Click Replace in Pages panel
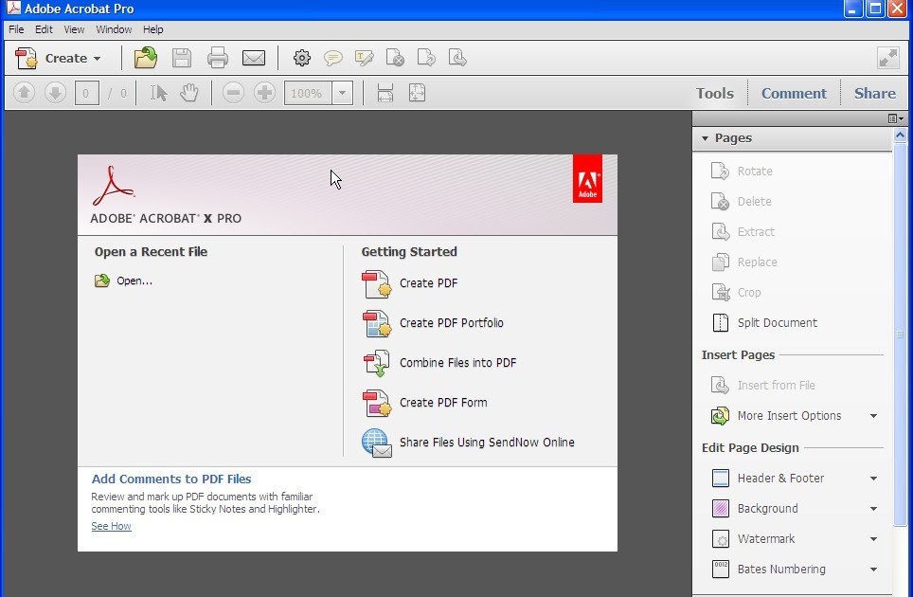 pyautogui.click(x=744, y=262)
